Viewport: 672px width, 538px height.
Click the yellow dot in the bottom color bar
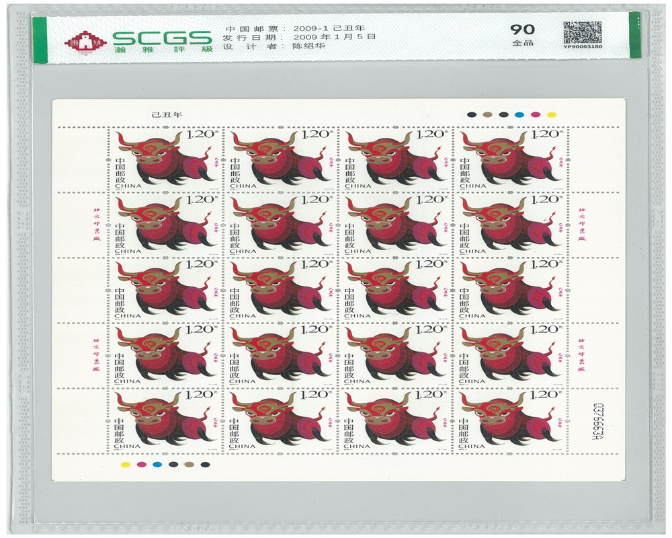coord(124,464)
